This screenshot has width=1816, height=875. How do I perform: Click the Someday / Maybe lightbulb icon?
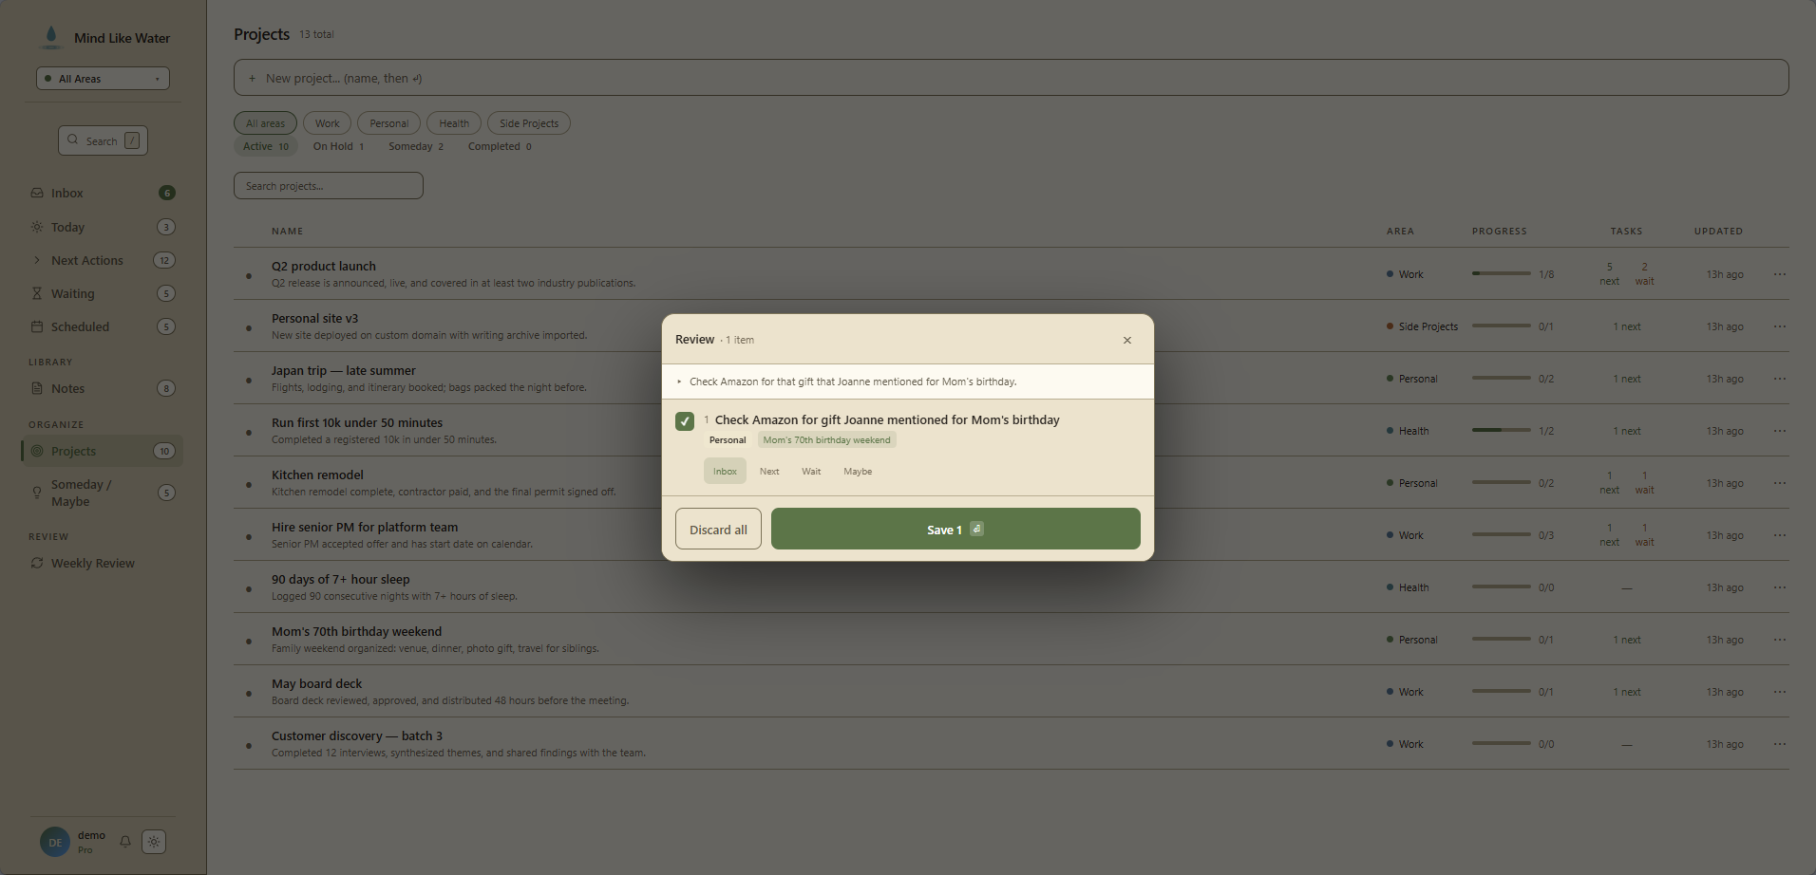[37, 493]
